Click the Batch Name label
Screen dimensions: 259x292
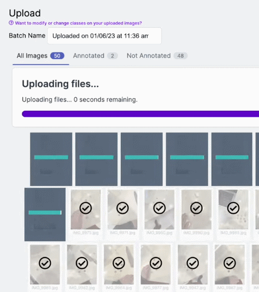(27, 35)
